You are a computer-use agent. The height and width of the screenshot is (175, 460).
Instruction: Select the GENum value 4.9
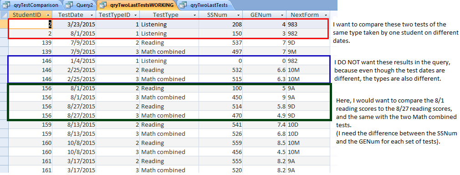click(265, 115)
